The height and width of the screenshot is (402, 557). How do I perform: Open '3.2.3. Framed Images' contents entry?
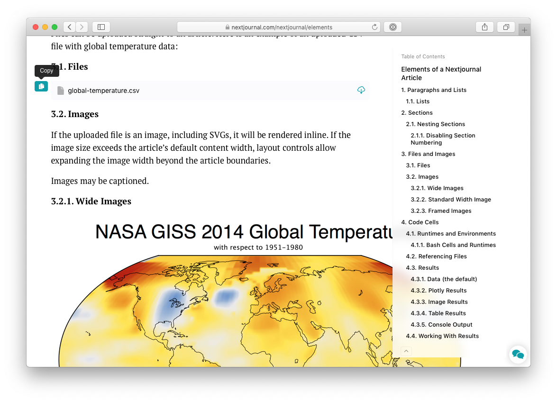pyautogui.click(x=441, y=210)
